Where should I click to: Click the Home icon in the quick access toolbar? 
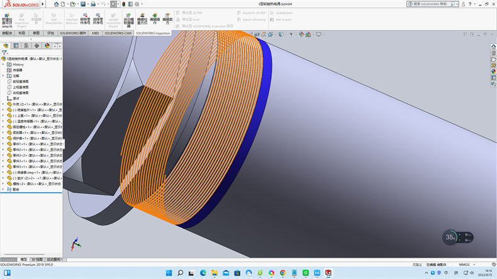coord(57,4)
